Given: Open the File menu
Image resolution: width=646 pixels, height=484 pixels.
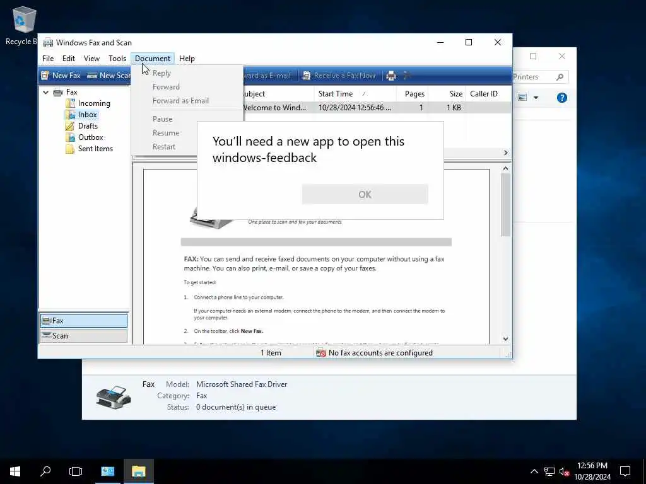Looking at the screenshot, I should 48,59.
